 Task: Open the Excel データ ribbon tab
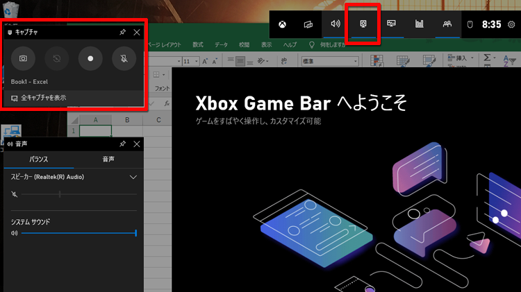click(x=221, y=44)
